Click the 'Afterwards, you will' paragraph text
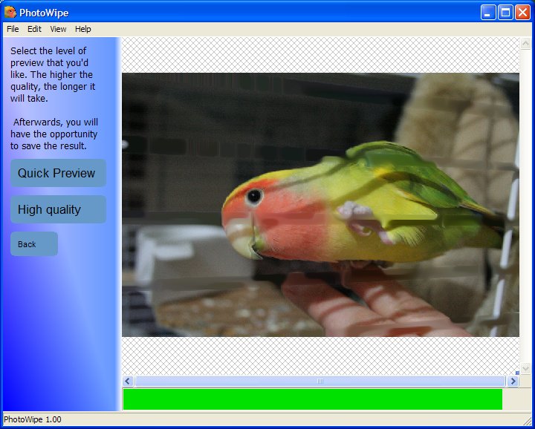 (55, 122)
